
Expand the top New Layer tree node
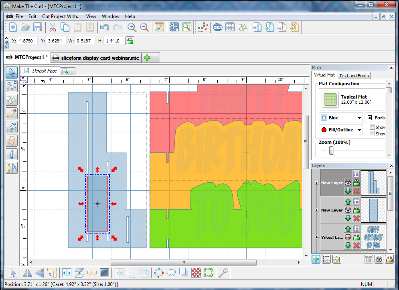pyautogui.click(x=316, y=183)
